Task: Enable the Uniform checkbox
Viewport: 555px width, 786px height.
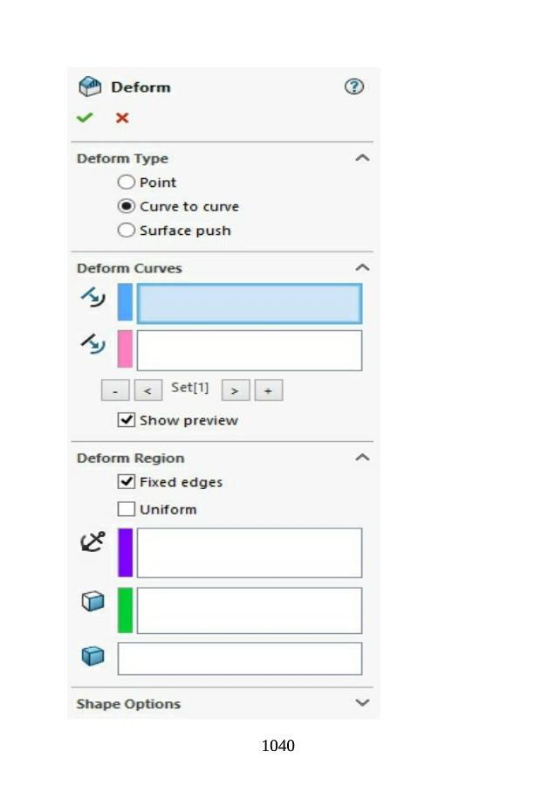Action: pyautogui.click(x=127, y=509)
